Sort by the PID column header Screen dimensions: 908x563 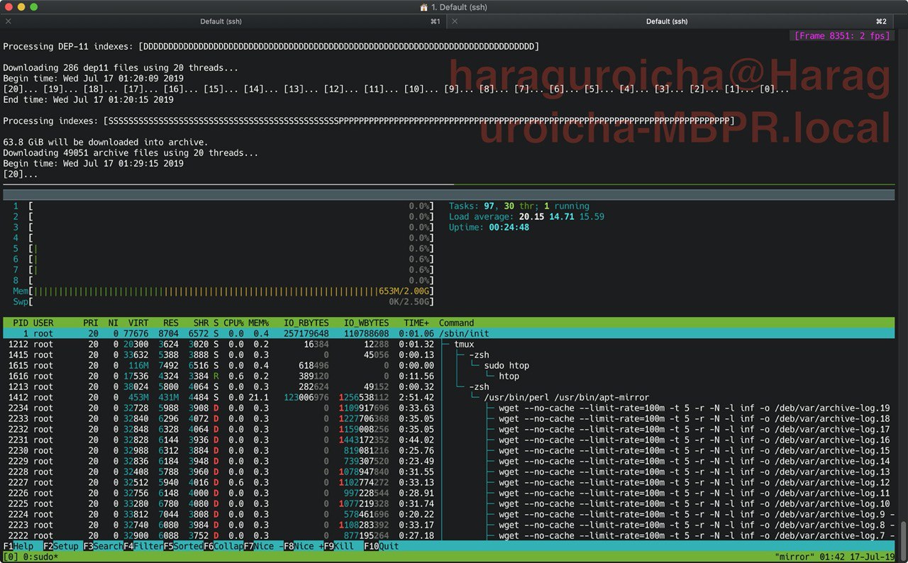pyautogui.click(x=21, y=323)
